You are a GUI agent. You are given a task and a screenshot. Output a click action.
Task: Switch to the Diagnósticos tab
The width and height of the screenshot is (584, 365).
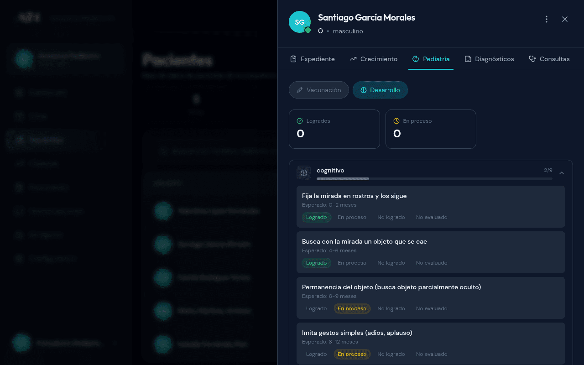coord(489,58)
